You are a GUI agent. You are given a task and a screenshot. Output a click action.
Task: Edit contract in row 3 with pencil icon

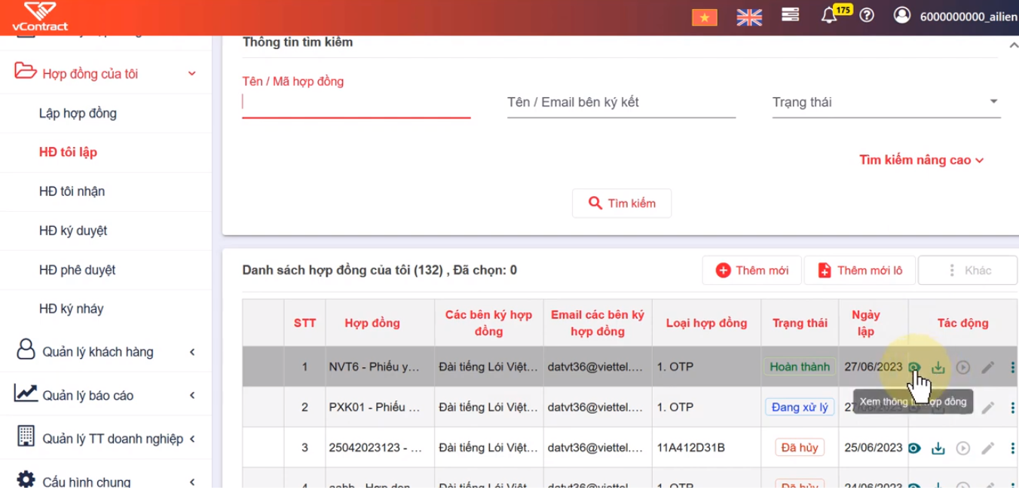[988, 448]
